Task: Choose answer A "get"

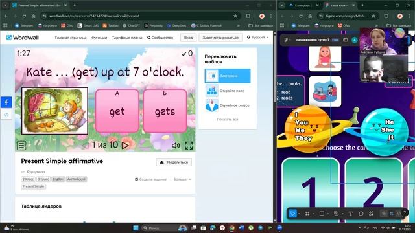Action: pos(117,111)
